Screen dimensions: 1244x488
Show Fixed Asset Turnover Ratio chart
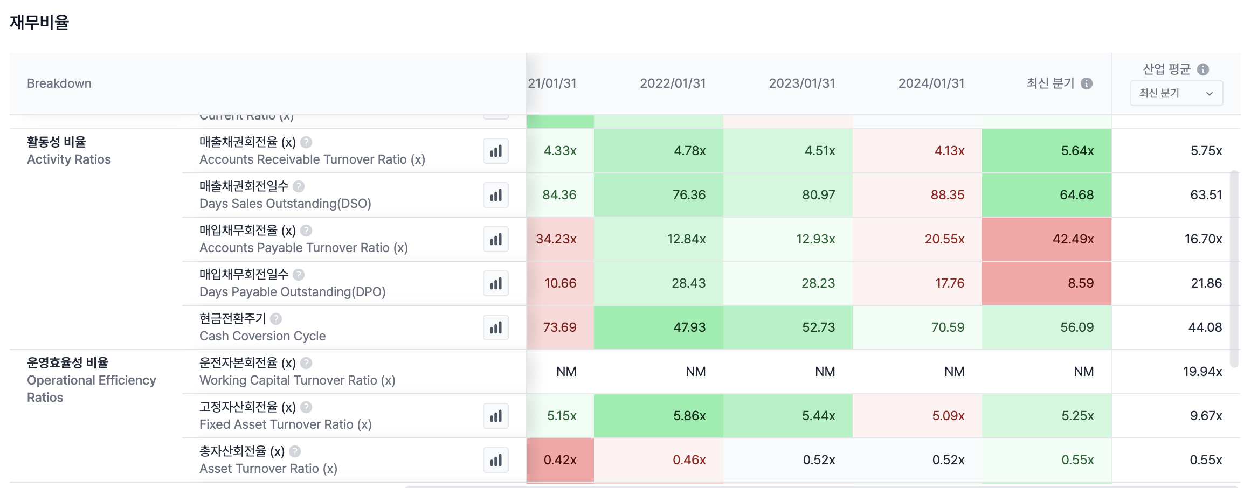[495, 416]
